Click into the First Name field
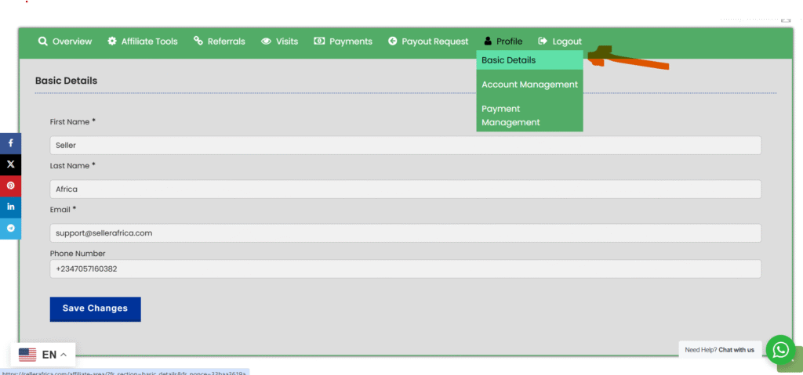The height and width of the screenshot is (375, 803). (405, 146)
